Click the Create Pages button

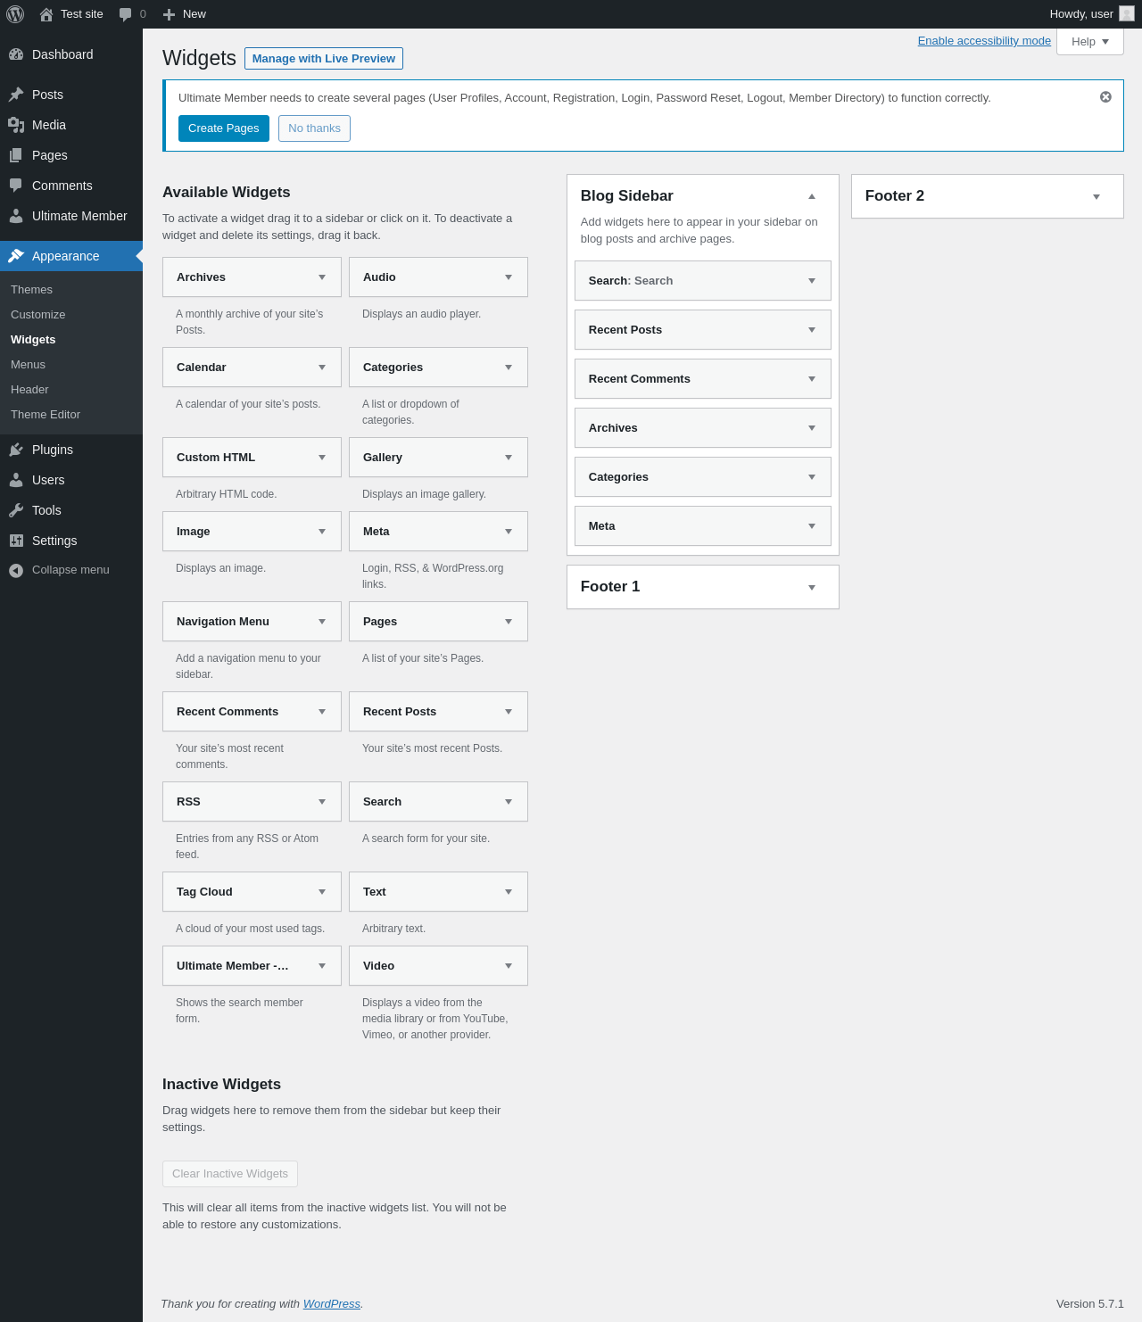pos(224,128)
